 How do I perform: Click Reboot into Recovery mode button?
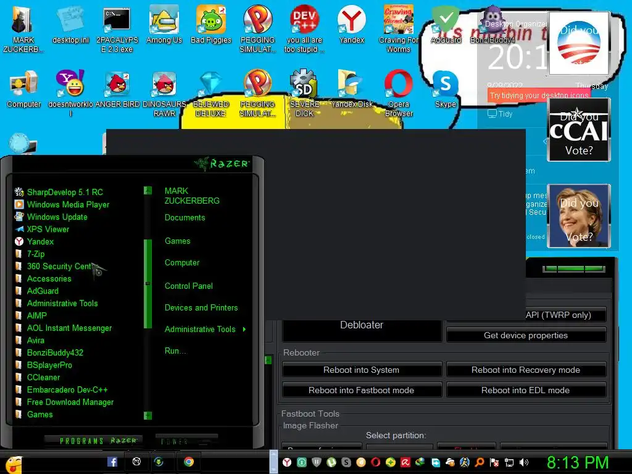pos(526,370)
